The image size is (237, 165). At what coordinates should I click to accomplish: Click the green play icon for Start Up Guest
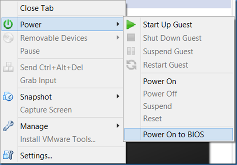point(131,25)
